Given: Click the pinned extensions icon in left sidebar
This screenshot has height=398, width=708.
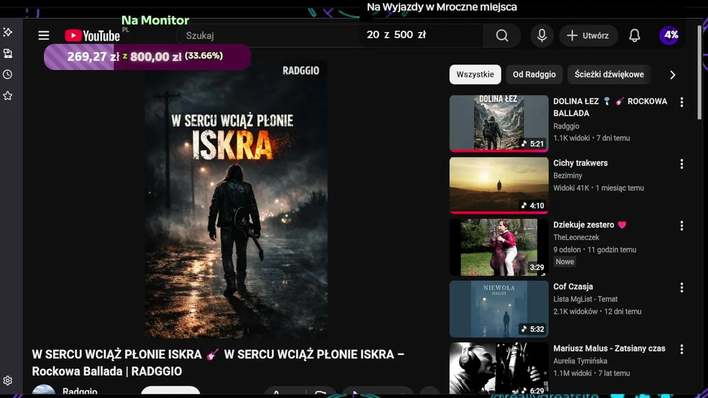Looking at the screenshot, I should click(x=8, y=32).
